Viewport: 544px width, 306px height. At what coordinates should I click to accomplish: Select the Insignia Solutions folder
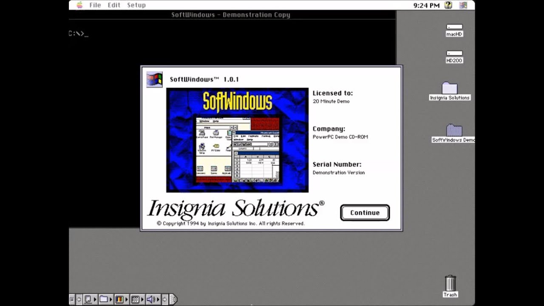pos(450,91)
